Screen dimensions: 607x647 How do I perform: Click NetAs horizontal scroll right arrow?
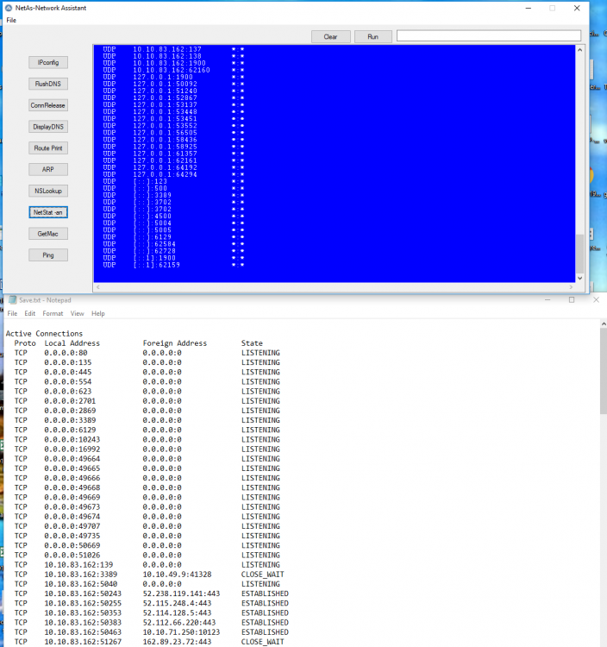[571, 287]
